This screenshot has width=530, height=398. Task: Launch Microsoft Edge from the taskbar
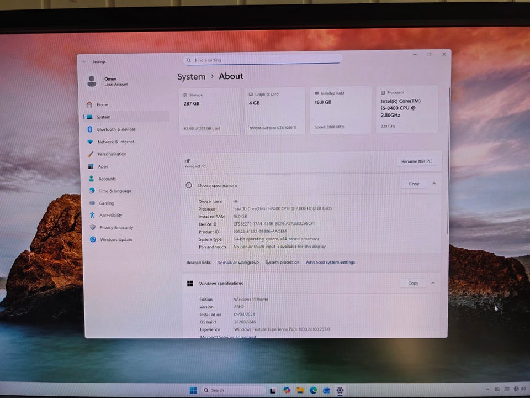[314, 390]
